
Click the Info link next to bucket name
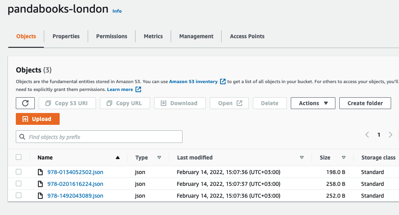coord(117,11)
